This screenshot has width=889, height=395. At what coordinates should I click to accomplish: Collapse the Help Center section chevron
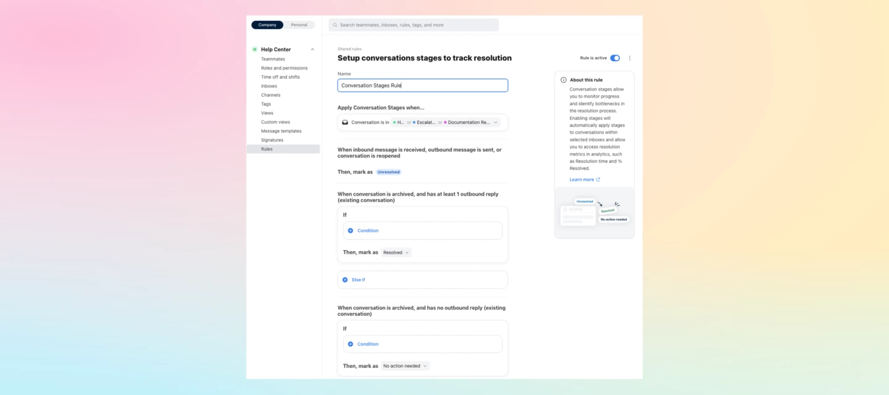pos(312,49)
